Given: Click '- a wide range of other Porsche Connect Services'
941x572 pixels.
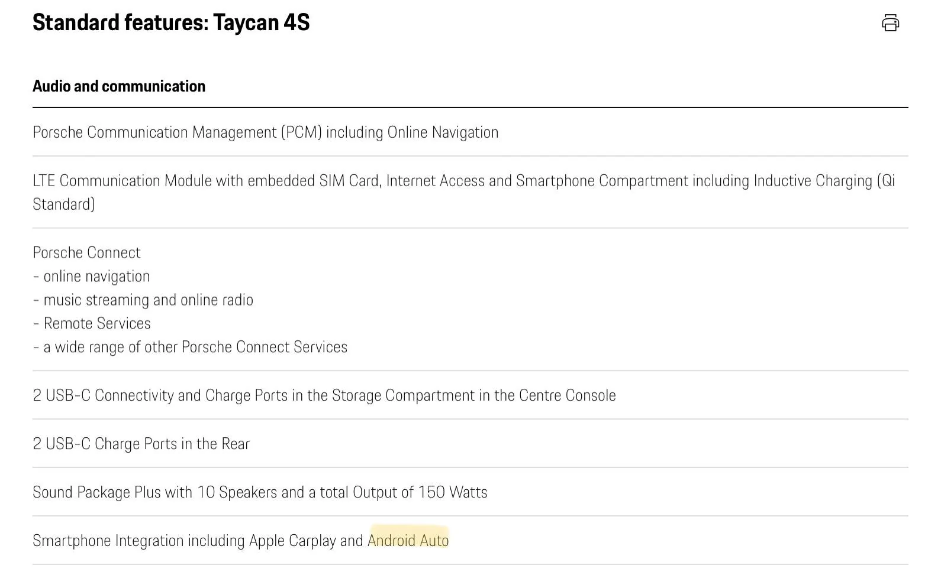Looking at the screenshot, I should pyautogui.click(x=190, y=347).
